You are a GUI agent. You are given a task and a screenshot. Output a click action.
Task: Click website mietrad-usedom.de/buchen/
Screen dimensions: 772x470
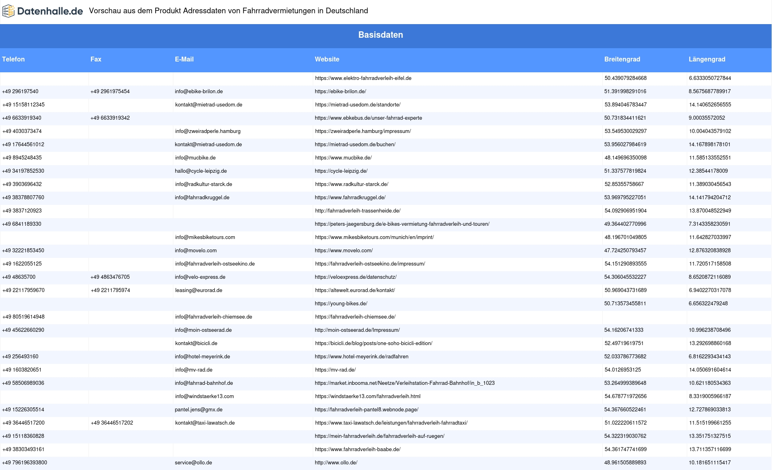point(355,145)
